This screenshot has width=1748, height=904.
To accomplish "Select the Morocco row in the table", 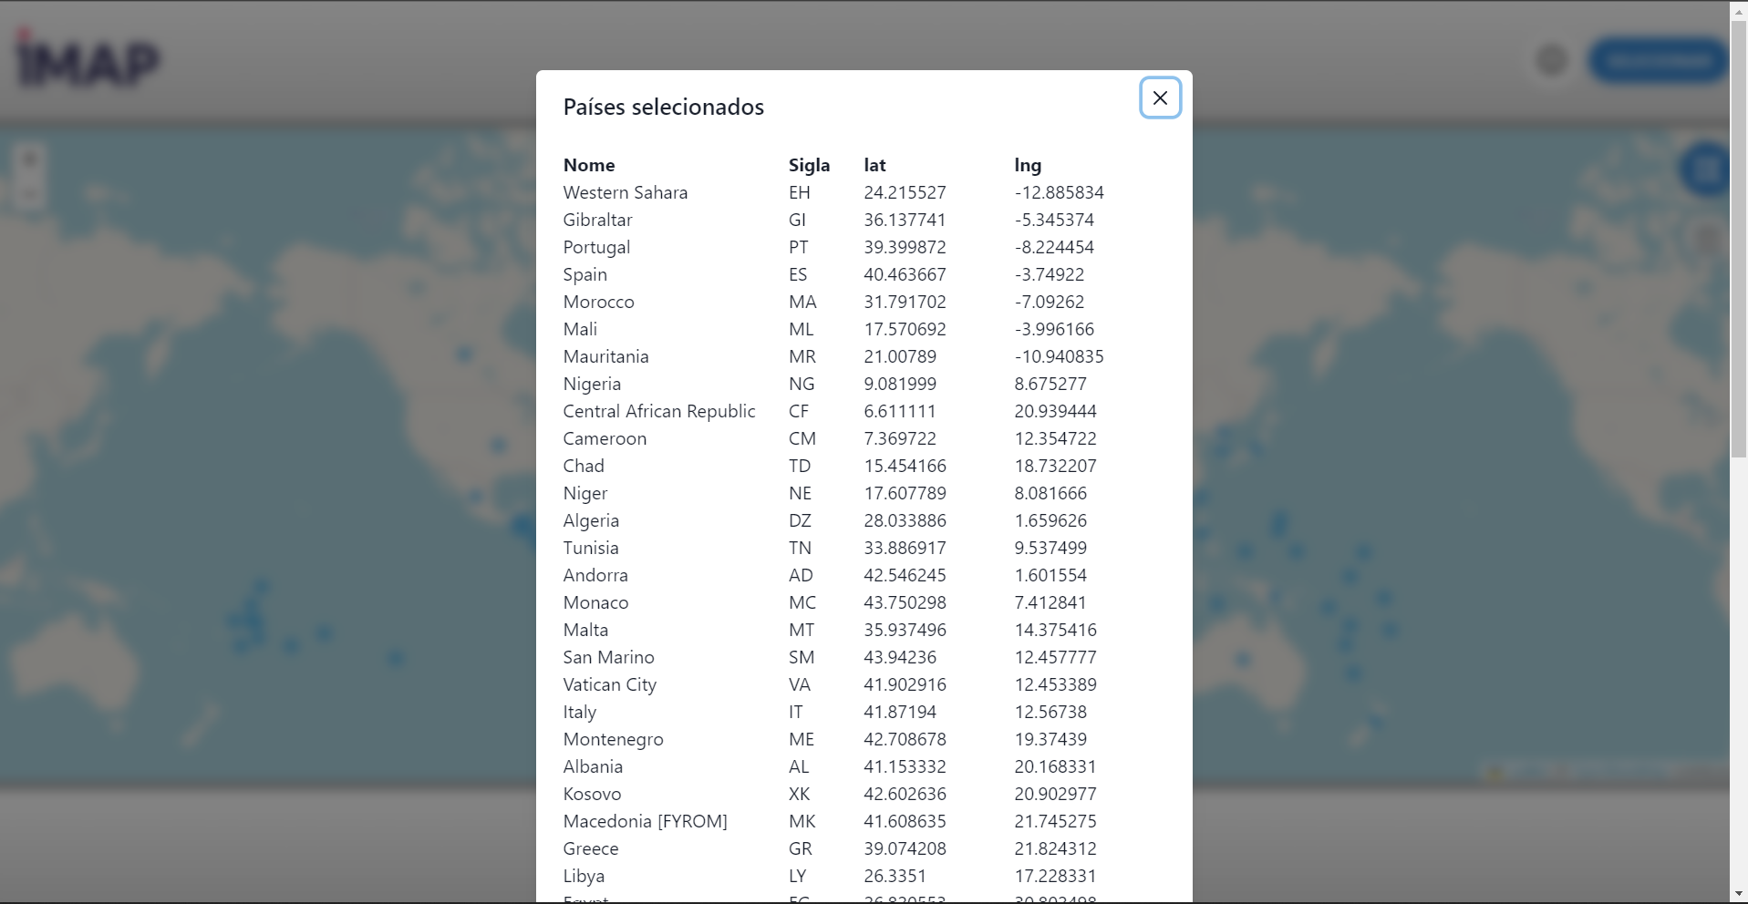I will tap(599, 302).
